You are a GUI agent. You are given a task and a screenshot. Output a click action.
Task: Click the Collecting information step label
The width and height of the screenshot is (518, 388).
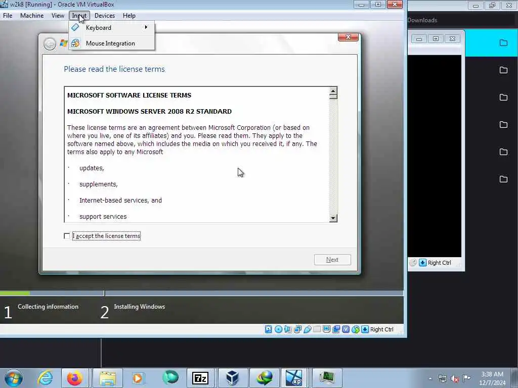pos(48,307)
